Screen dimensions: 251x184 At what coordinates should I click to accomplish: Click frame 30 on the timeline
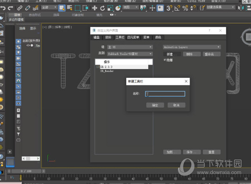tap(105, 178)
